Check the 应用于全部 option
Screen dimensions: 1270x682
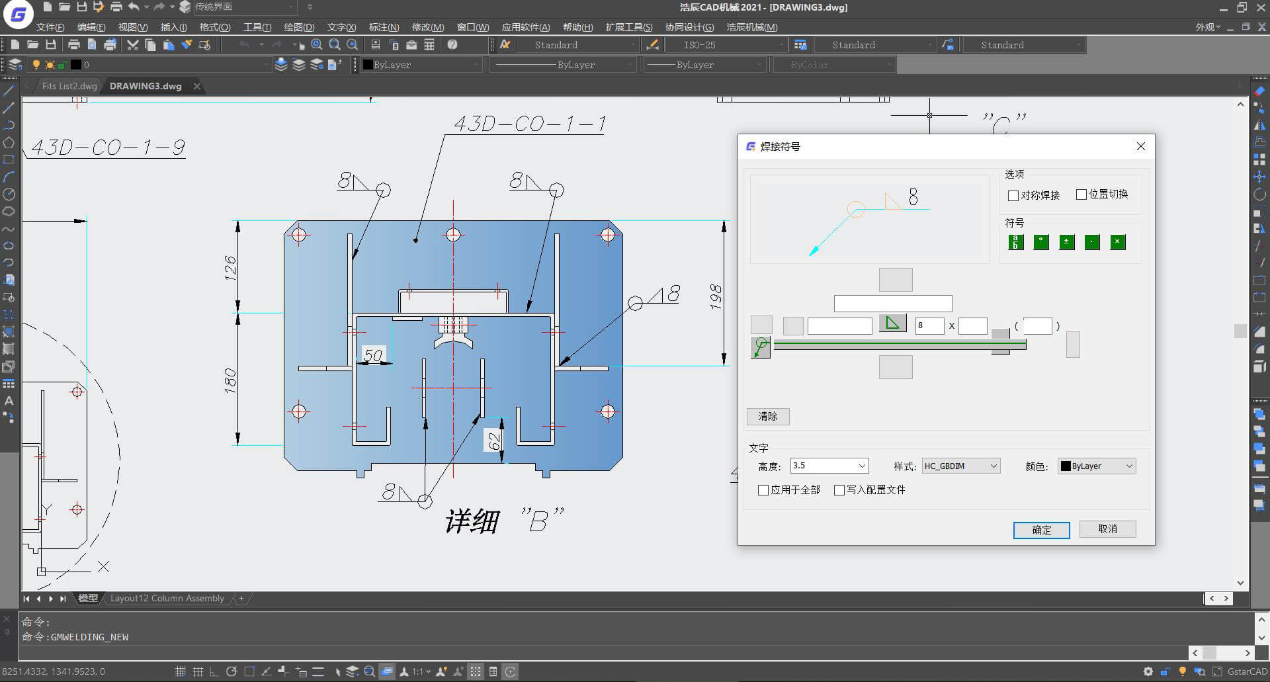[763, 490]
